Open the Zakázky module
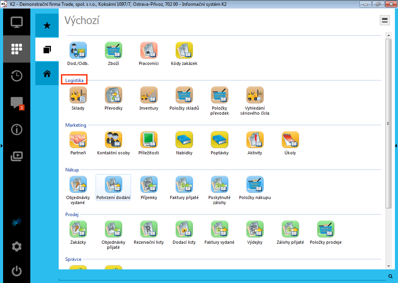Viewport: 398px width, 283px height. (x=78, y=229)
